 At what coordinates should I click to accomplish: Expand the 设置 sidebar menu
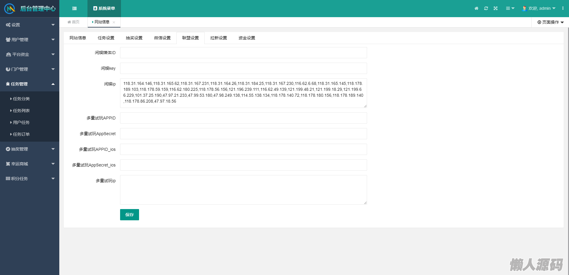pos(30,25)
